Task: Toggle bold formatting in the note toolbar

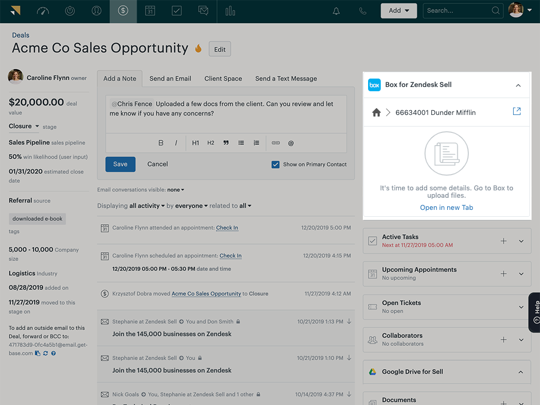Action: pos(160,142)
